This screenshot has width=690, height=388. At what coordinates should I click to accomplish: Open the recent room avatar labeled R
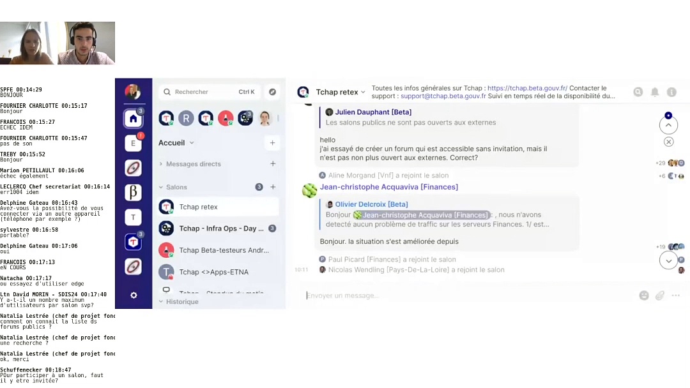click(x=186, y=118)
